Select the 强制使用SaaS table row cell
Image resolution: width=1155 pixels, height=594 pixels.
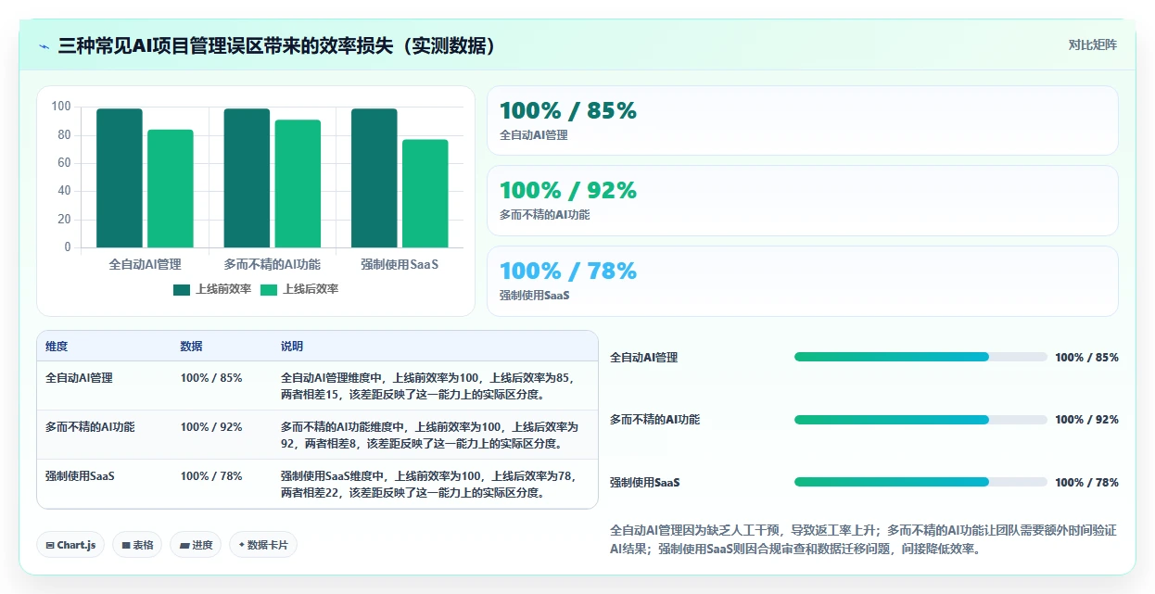[80, 476]
